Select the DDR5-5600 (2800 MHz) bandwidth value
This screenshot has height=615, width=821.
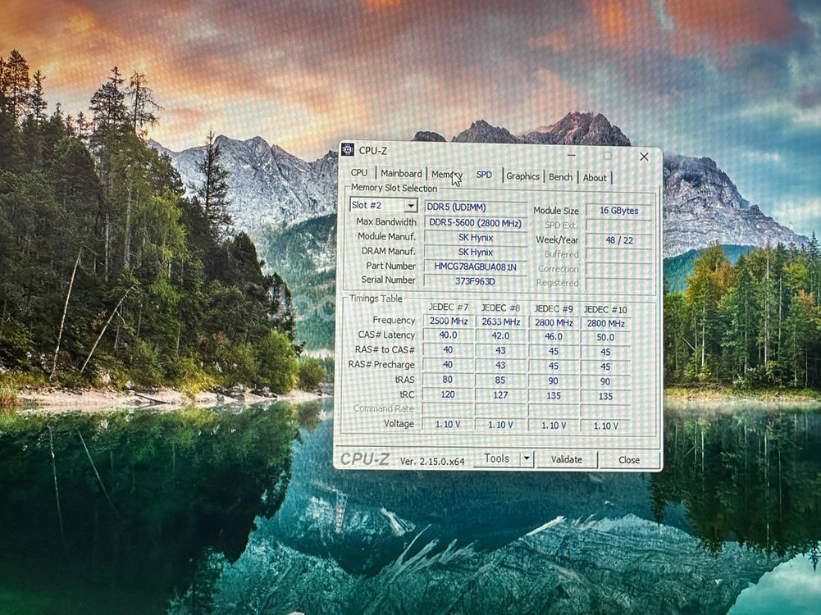(x=475, y=223)
